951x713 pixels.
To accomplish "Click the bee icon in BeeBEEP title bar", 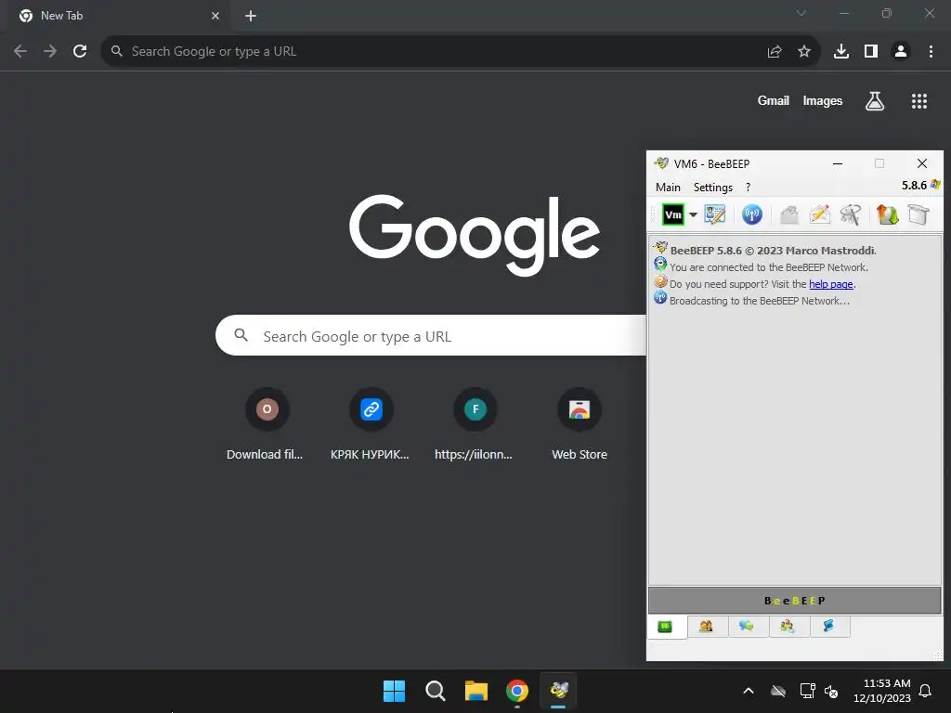I will pyautogui.click(x=661, y=163).
